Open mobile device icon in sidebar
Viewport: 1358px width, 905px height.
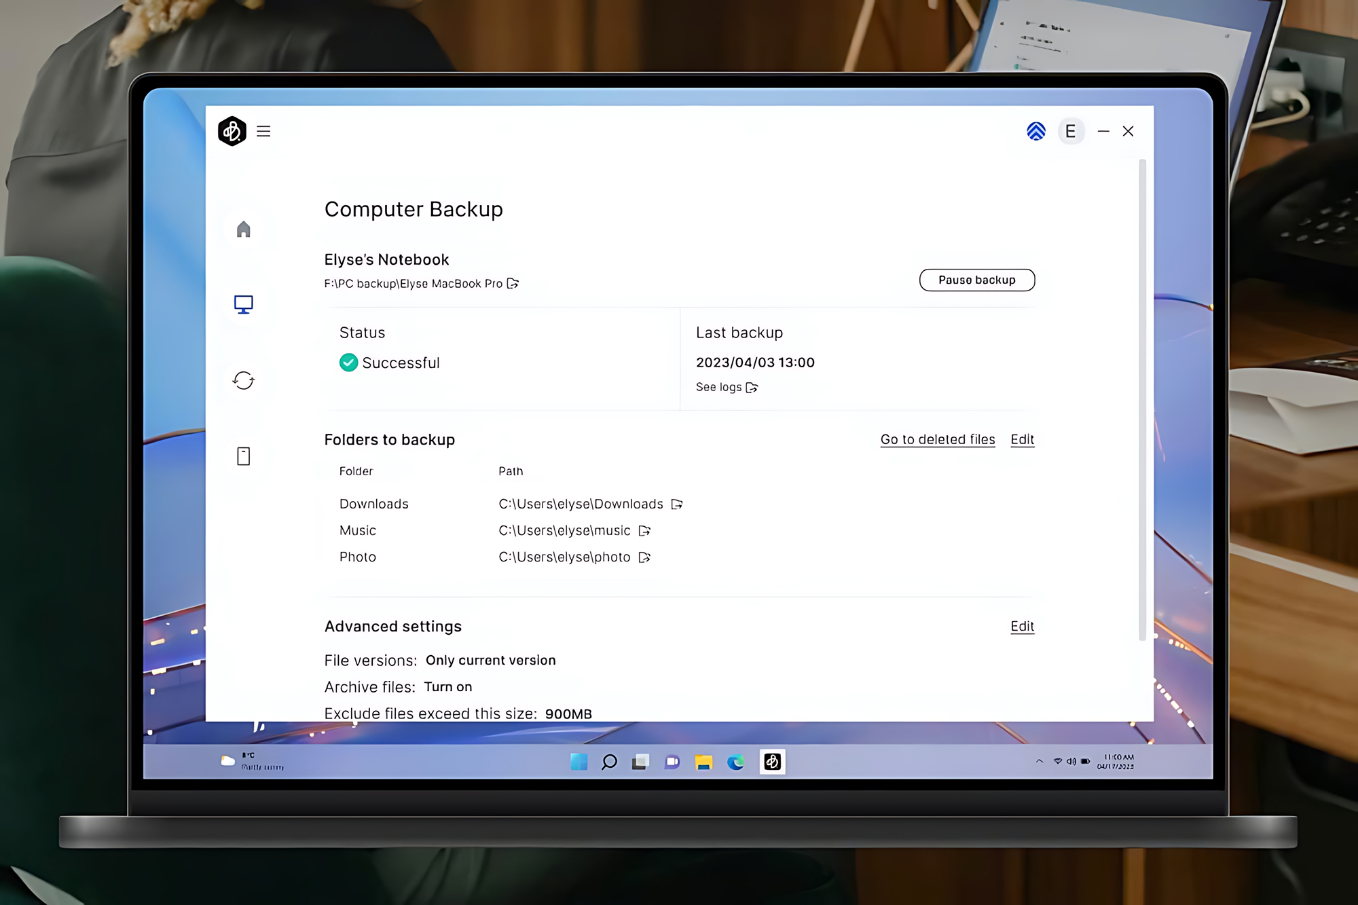(x=244, y=456)
